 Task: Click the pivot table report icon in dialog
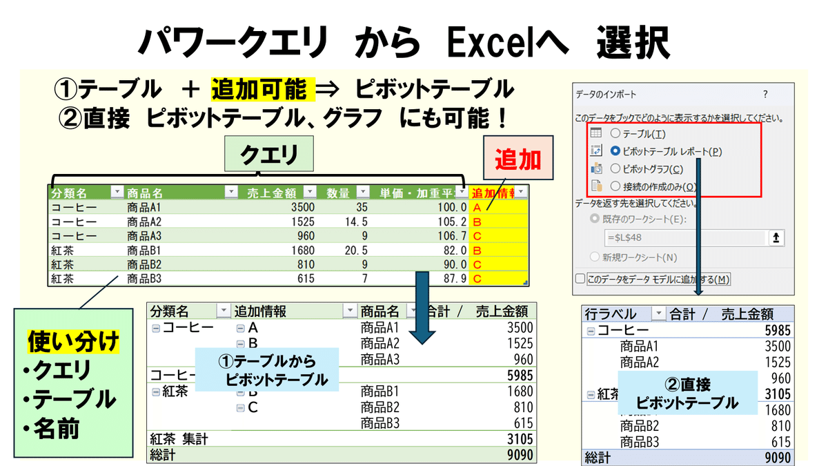(x=596, y=151)
